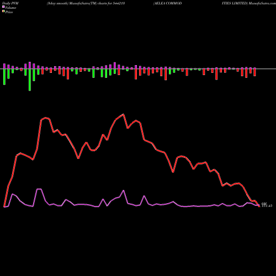Image resolution: width=276 pixels, height=276 pixels.
Task: Click the '(AELEA COMMOD' header text
Action: tap(167, 3)
